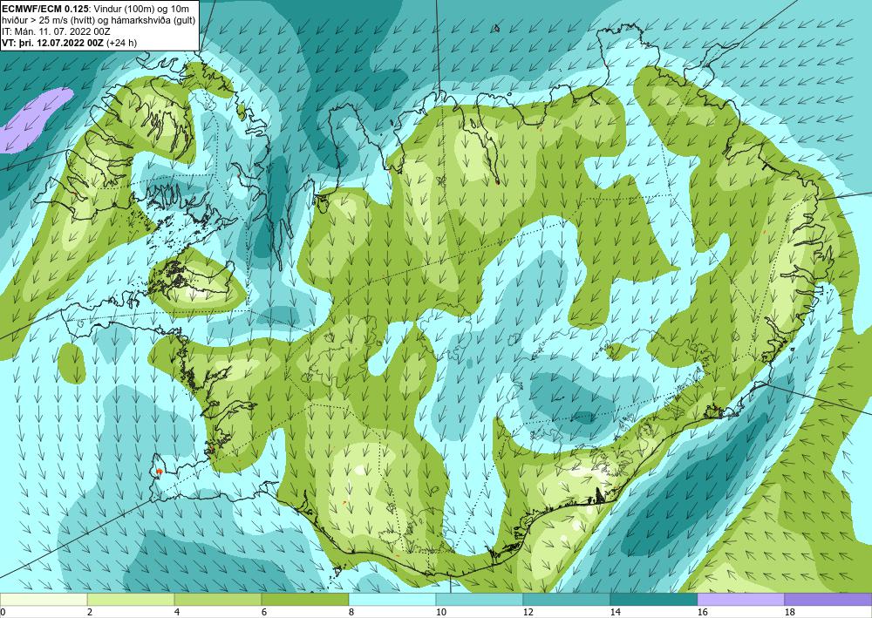
Task: Select the darker purple 18+ legend swatch
Action: point(828,600)
